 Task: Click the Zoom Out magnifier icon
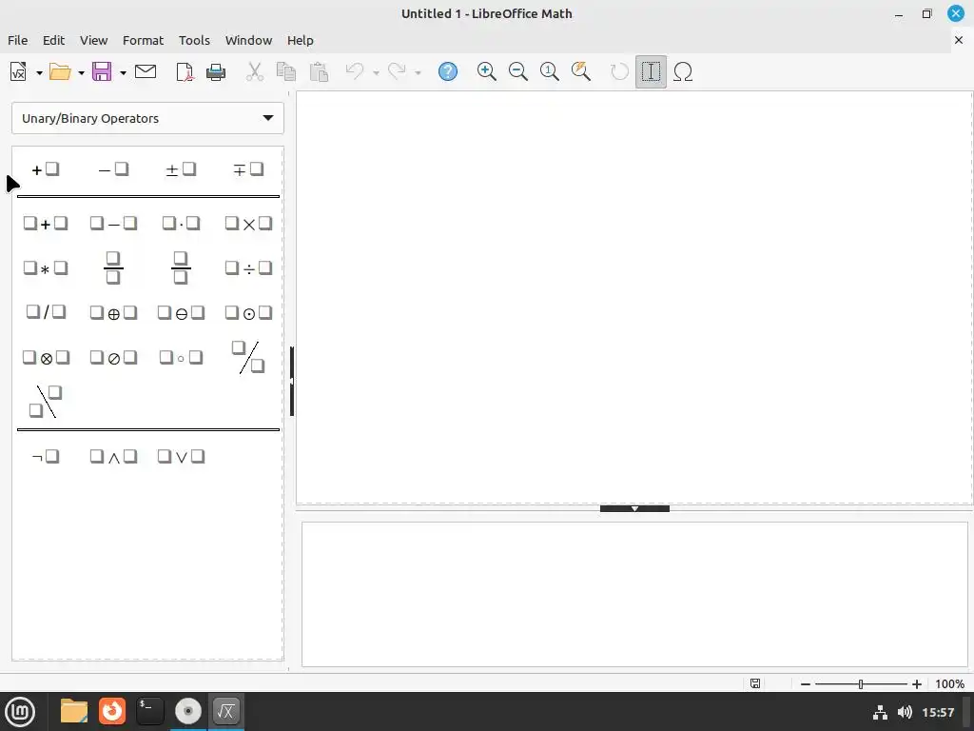coord(518,71)
